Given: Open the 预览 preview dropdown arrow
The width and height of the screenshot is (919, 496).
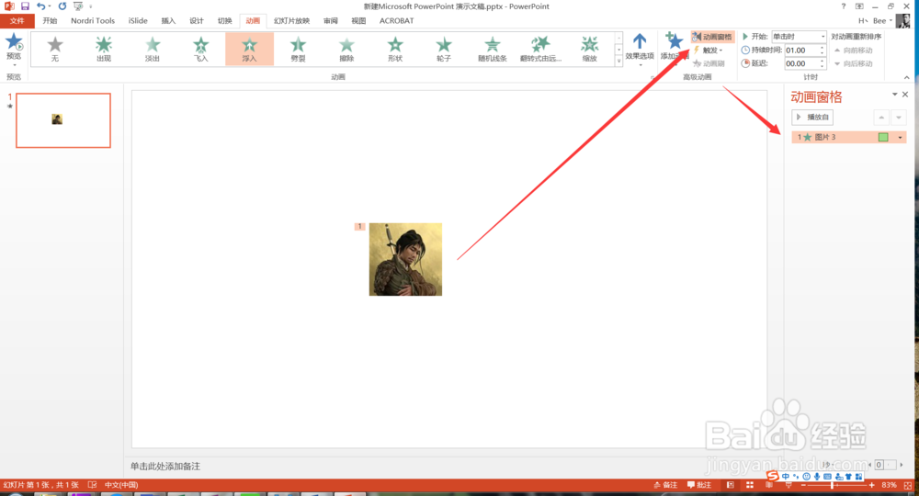Looking at the screenshot, I should (x=14, y=65).
